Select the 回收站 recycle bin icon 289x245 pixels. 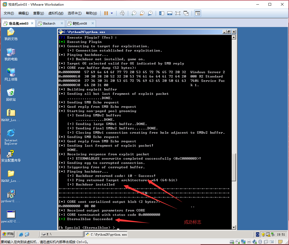tap(11, 95)
